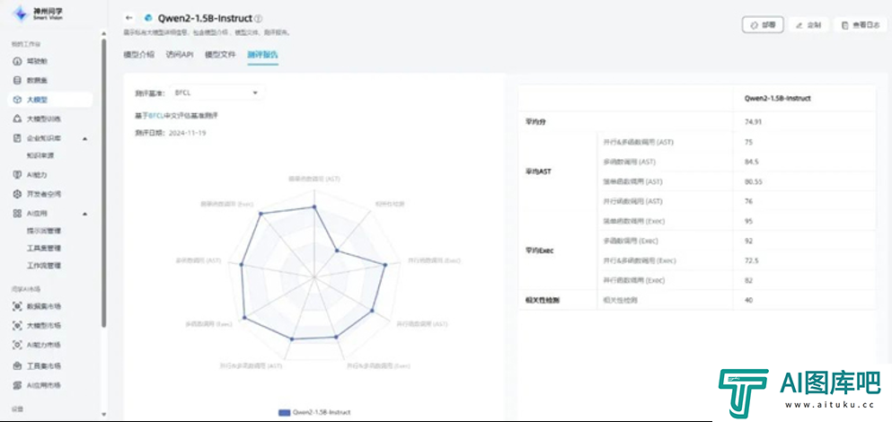Click the value 84.5 in the table
This screenshot has width=892, height=422.
coord(751,163)
